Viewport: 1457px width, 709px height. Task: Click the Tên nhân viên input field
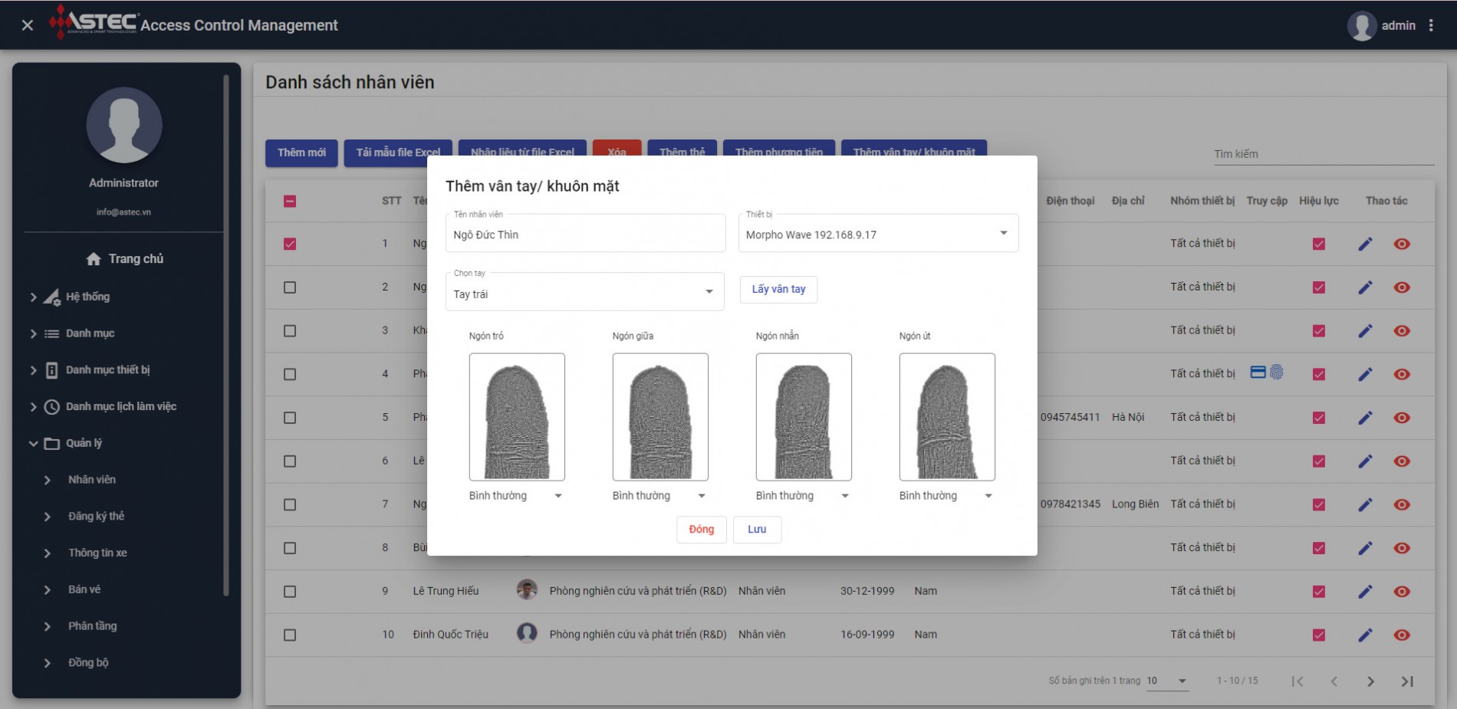(x=585, y=234)
